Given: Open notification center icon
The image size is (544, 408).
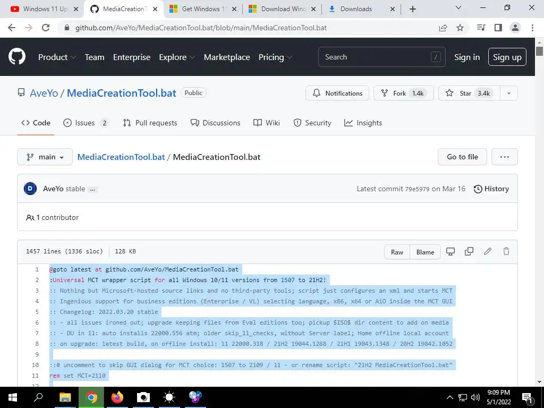Looking at the screenshot, I should tap(528, 397).
